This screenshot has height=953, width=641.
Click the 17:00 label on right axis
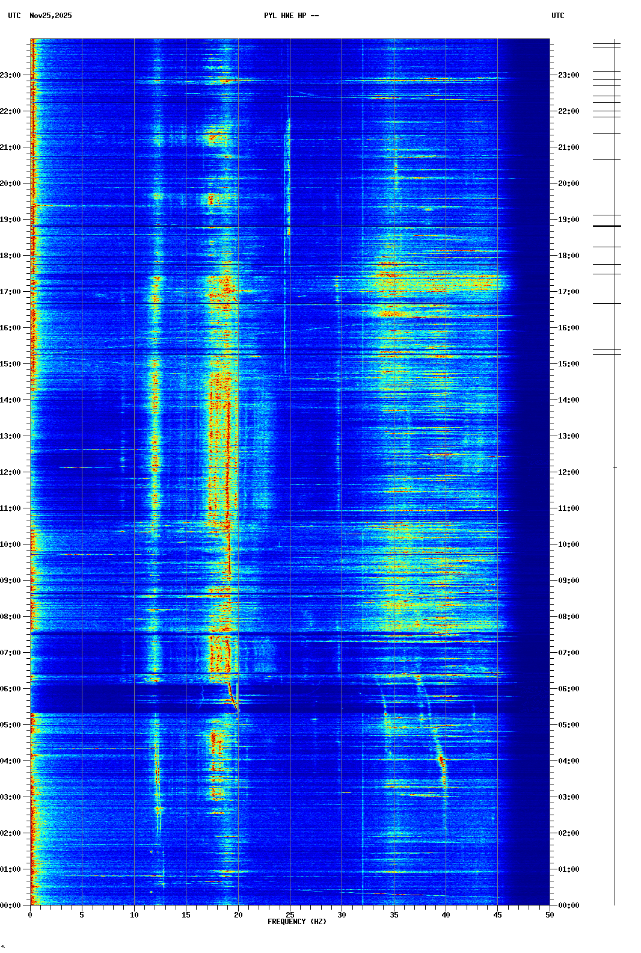[x=568, y=292]
